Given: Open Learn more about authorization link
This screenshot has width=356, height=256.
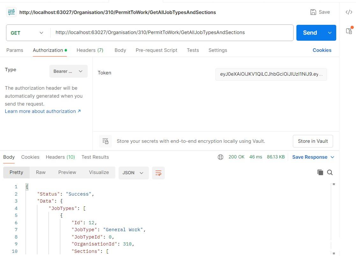Looking at the screenshot, I should click(43, 111).
